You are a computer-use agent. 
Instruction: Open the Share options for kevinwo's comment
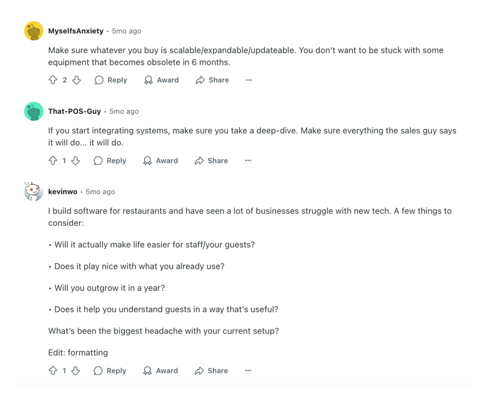tap(211, 371)
